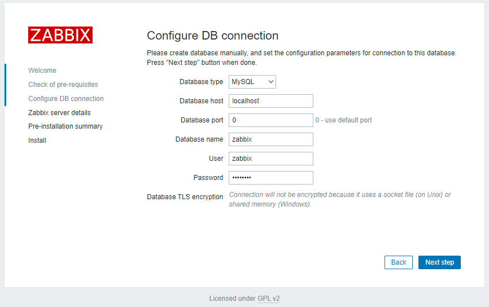Open the GPL v2 license link
The width and height of the screenshot is (489, 307).
pos(269,299)
